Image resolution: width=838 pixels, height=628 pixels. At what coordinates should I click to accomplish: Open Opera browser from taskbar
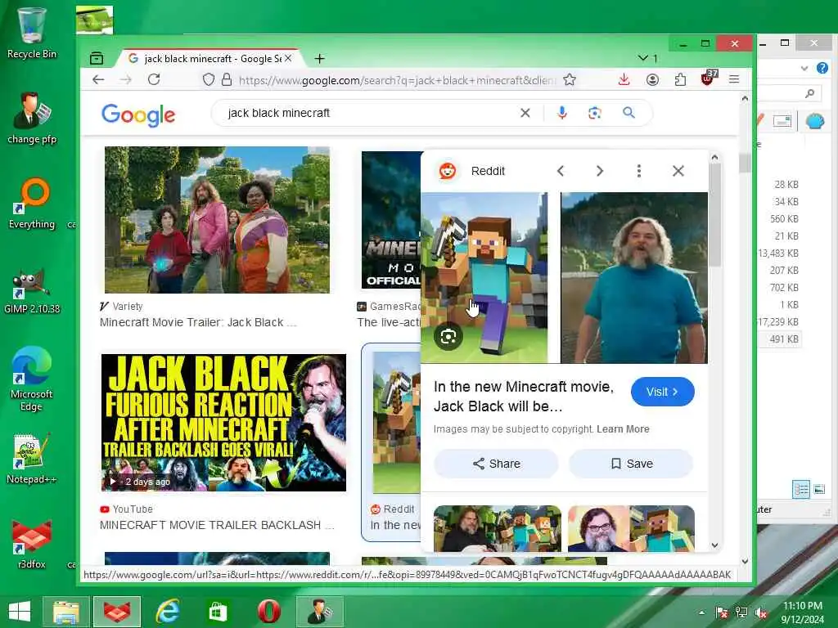click(x=268, y=611)
